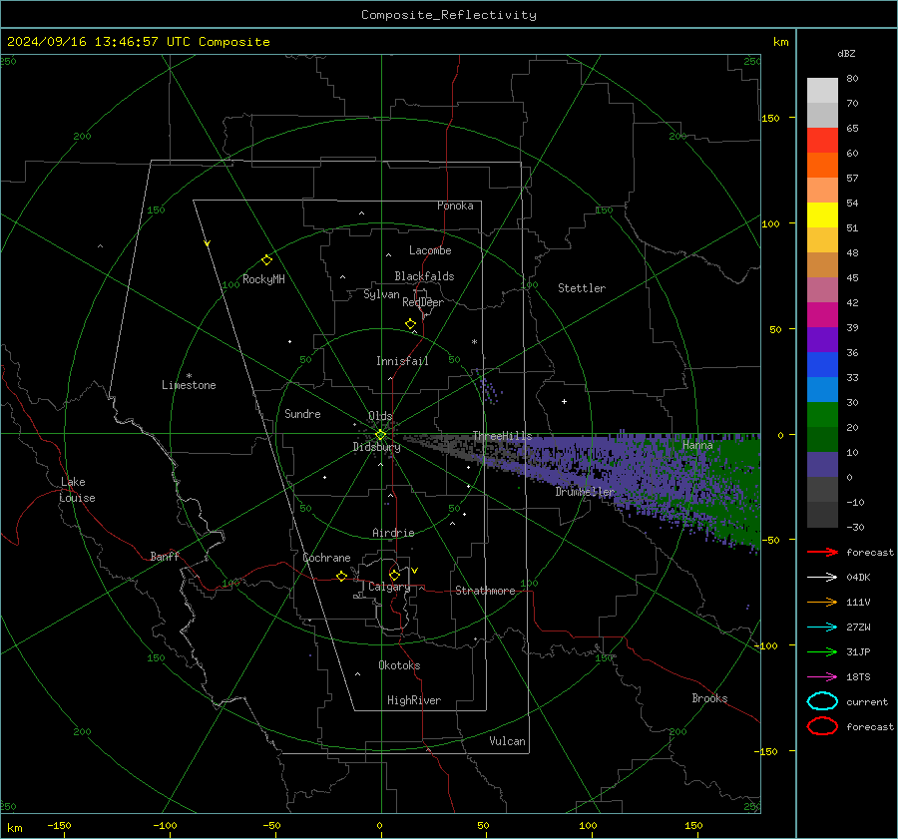Click the Limestone label
The width and height of the screenshot is (898, 839).
[189, 385]
